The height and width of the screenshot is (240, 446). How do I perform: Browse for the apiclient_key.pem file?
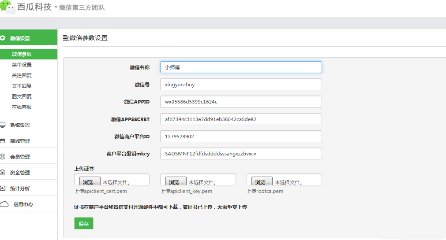(176, 182)
